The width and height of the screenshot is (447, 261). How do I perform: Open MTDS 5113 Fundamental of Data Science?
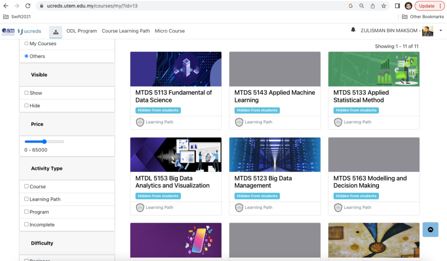point(174,96)
